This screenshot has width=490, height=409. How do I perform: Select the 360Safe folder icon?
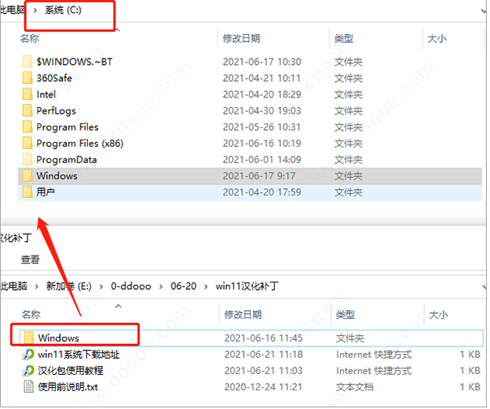point(28,78)
